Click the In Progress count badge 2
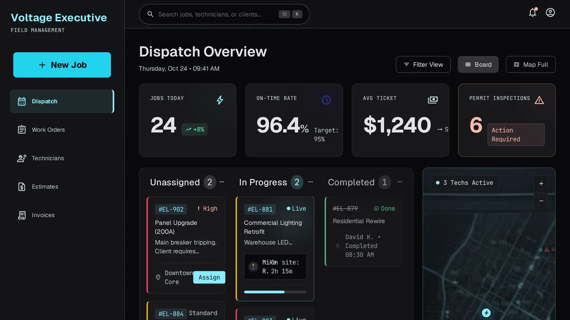Screen dimensions: 570x320 (297, 182)
